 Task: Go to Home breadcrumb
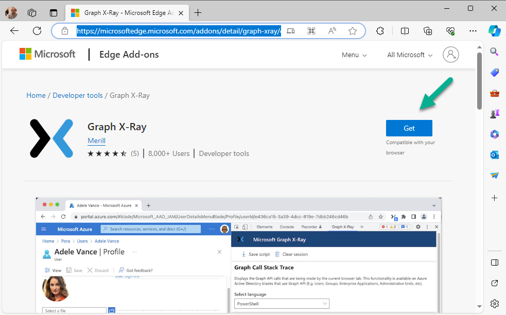click(36, 96)
